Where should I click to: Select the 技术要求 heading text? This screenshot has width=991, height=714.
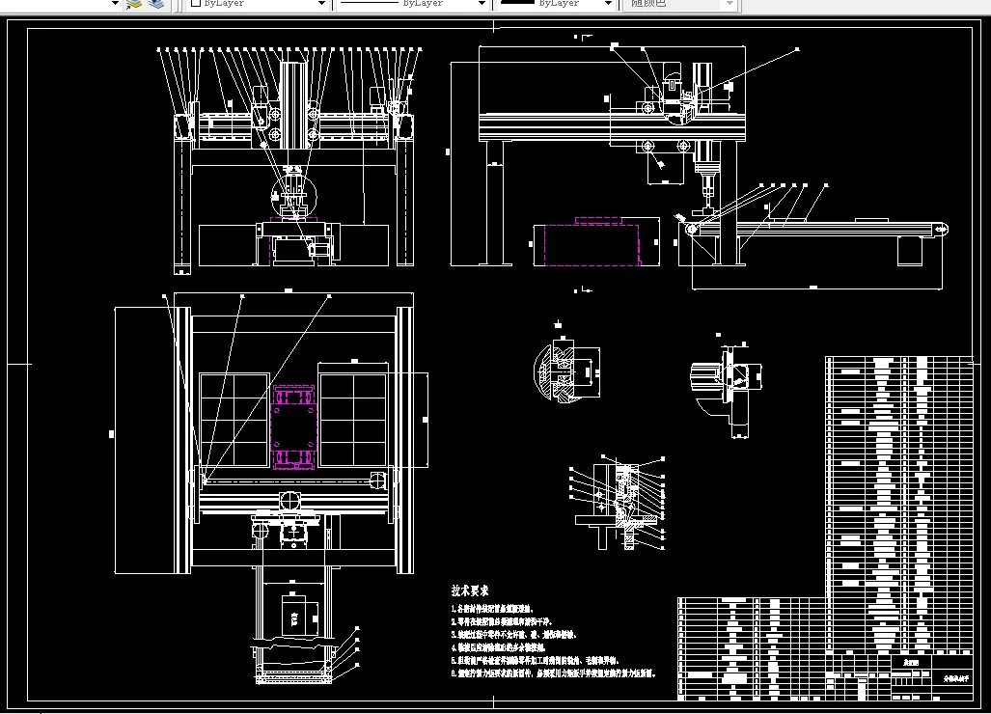(x=470, y=590)
